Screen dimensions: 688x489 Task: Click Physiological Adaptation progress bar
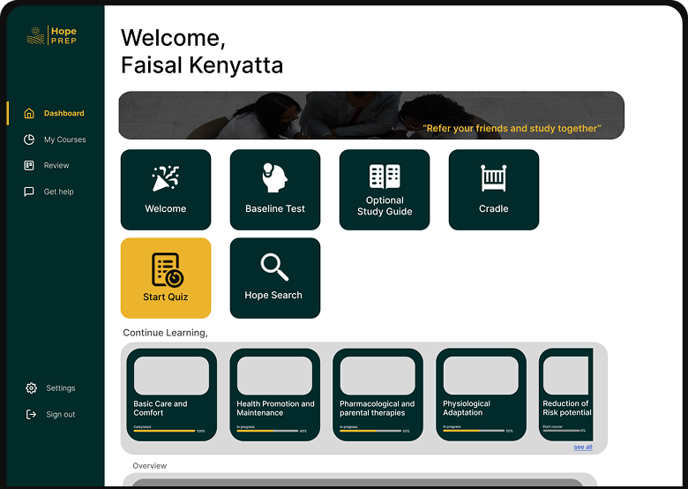(473, 431)
